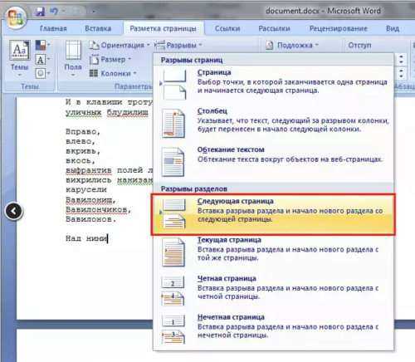The width and height of the screenshot is (415, 362).
Task: Switch to the Вставка tab
Action: click(x=98, y=28)
